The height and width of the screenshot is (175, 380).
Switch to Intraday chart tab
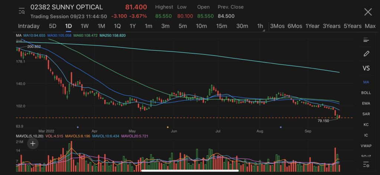[x=29, y=26]
